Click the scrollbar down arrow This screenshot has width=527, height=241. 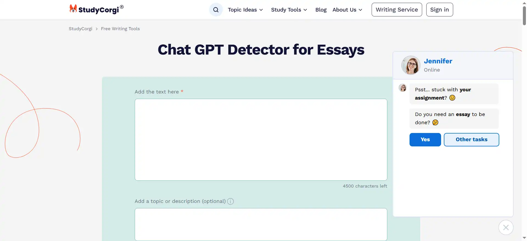(524, 238)
